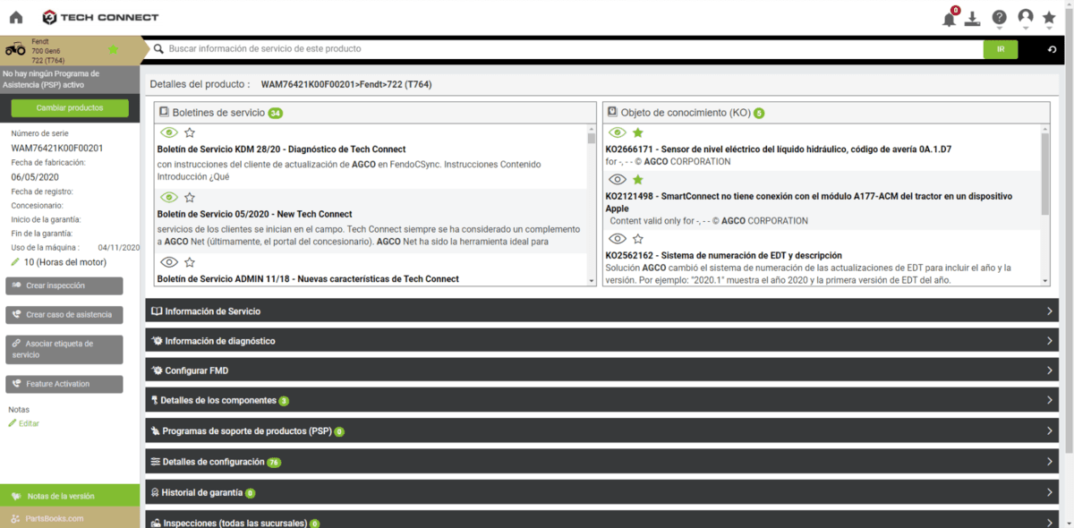
Task: Open Boletín ADMIN 11/18 title
Action: tap(308, 278)
